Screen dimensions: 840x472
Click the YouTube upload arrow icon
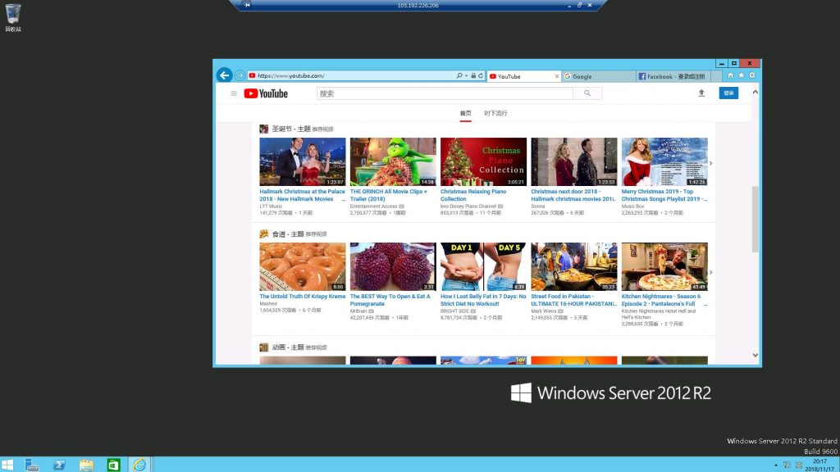pyautogui.click(x=701, y=93)
